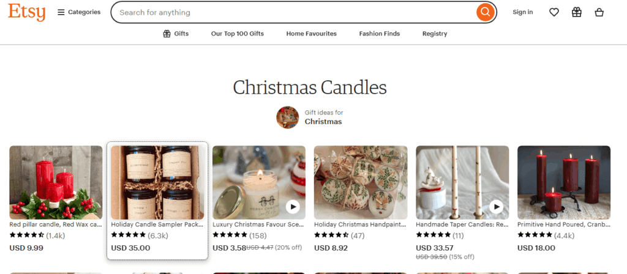Click the orange search magnifier button
Image resolution: width=627 pixels, height=274 pixels.
[x=486, y=12]
